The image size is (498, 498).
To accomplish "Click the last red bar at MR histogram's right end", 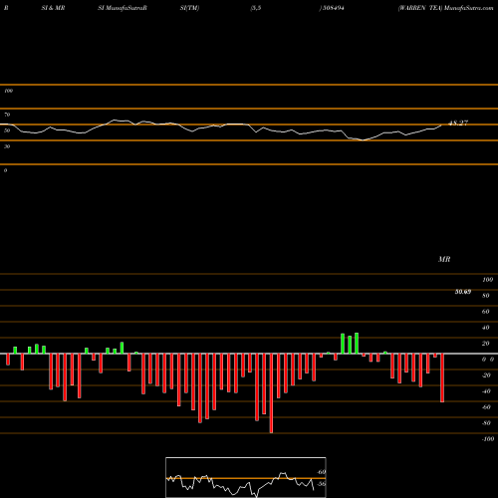I will [x=442, y=377].
